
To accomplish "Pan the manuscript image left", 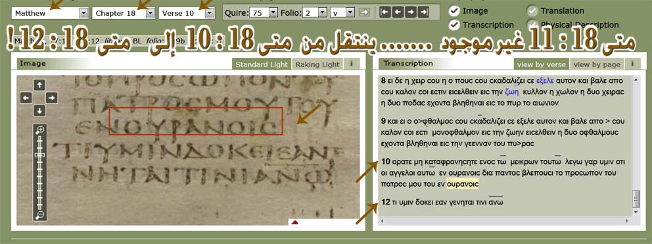I will (26, 98).
